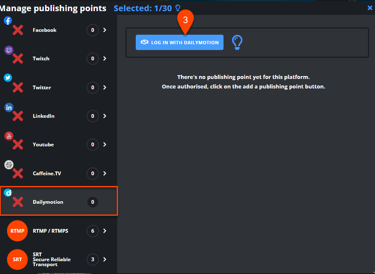Click the Facebook logo icon
Viewport: 375px width, 274px height.
(x=8, y=21)
